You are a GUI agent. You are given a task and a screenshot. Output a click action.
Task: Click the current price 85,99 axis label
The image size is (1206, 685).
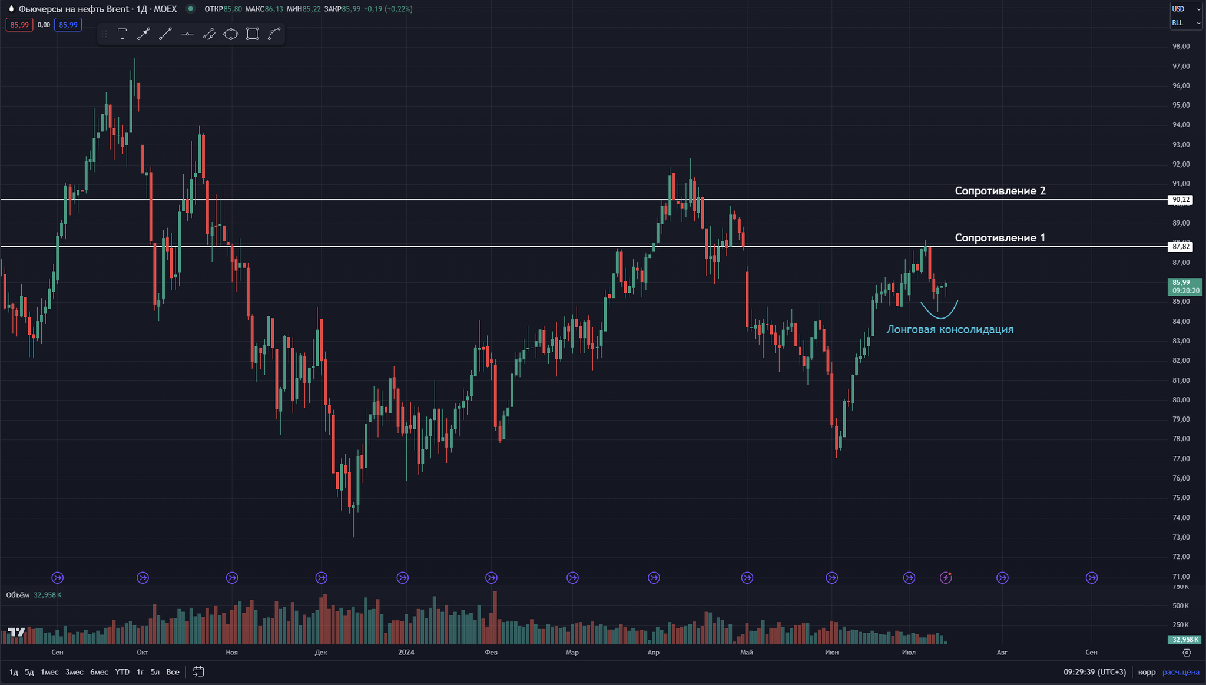[x=1185, y=286]
